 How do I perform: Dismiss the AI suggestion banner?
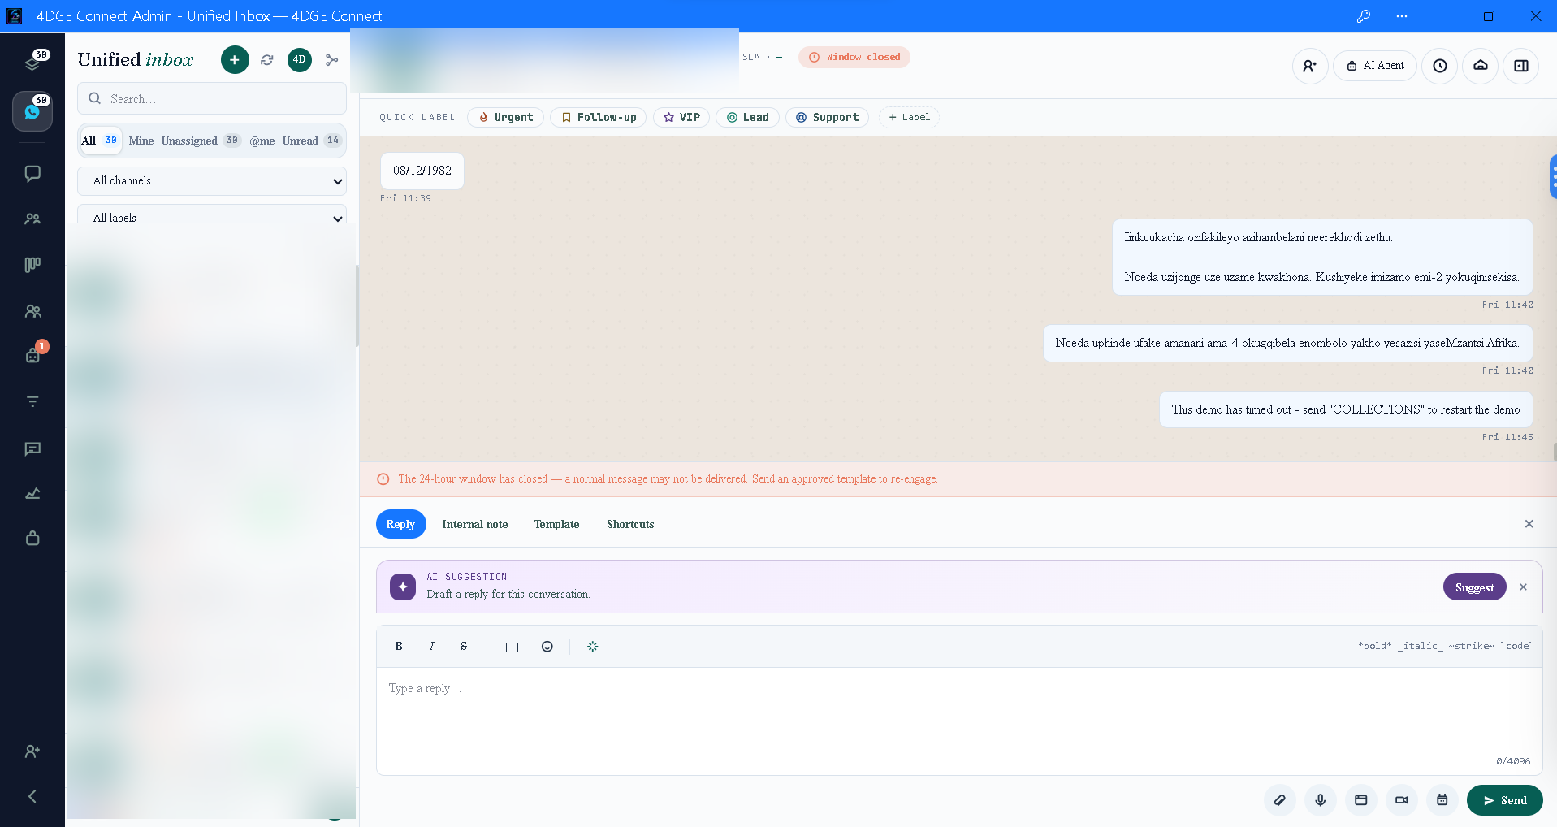1523,587
